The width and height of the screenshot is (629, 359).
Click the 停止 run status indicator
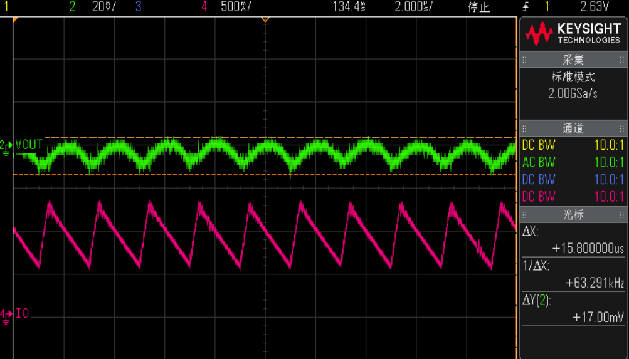[478, 7]
